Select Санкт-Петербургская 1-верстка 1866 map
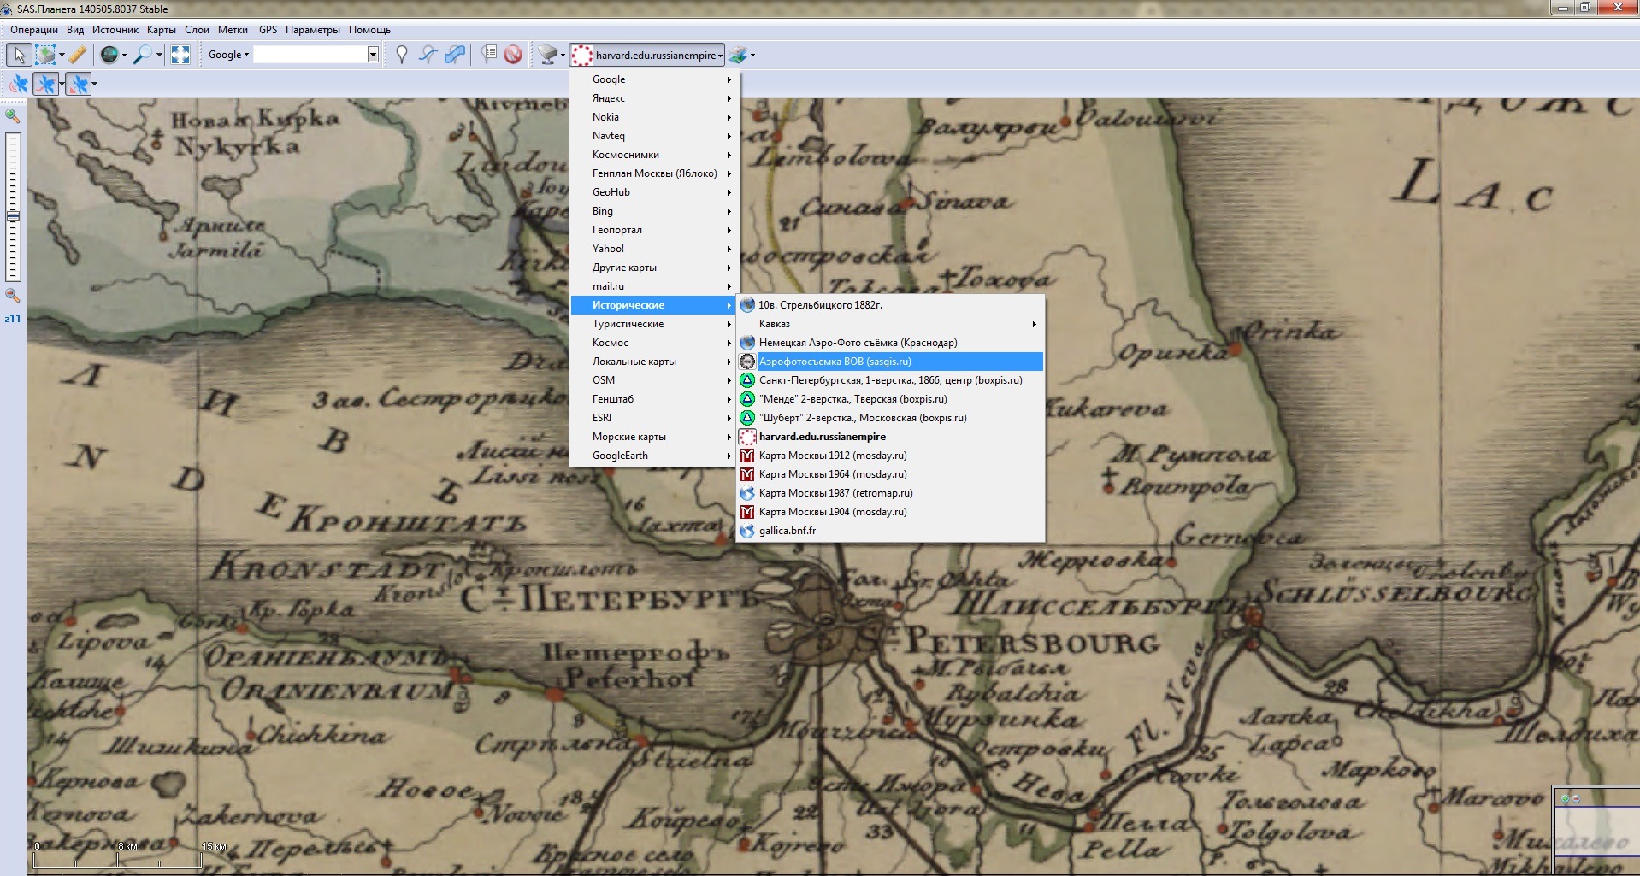1640x876 pixels. pyautogui.click(x=890, y=380)
